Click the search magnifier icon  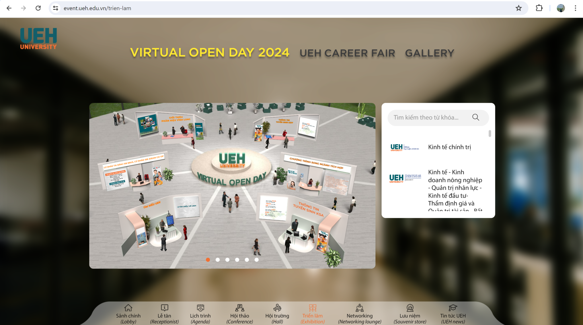point(476,117)
